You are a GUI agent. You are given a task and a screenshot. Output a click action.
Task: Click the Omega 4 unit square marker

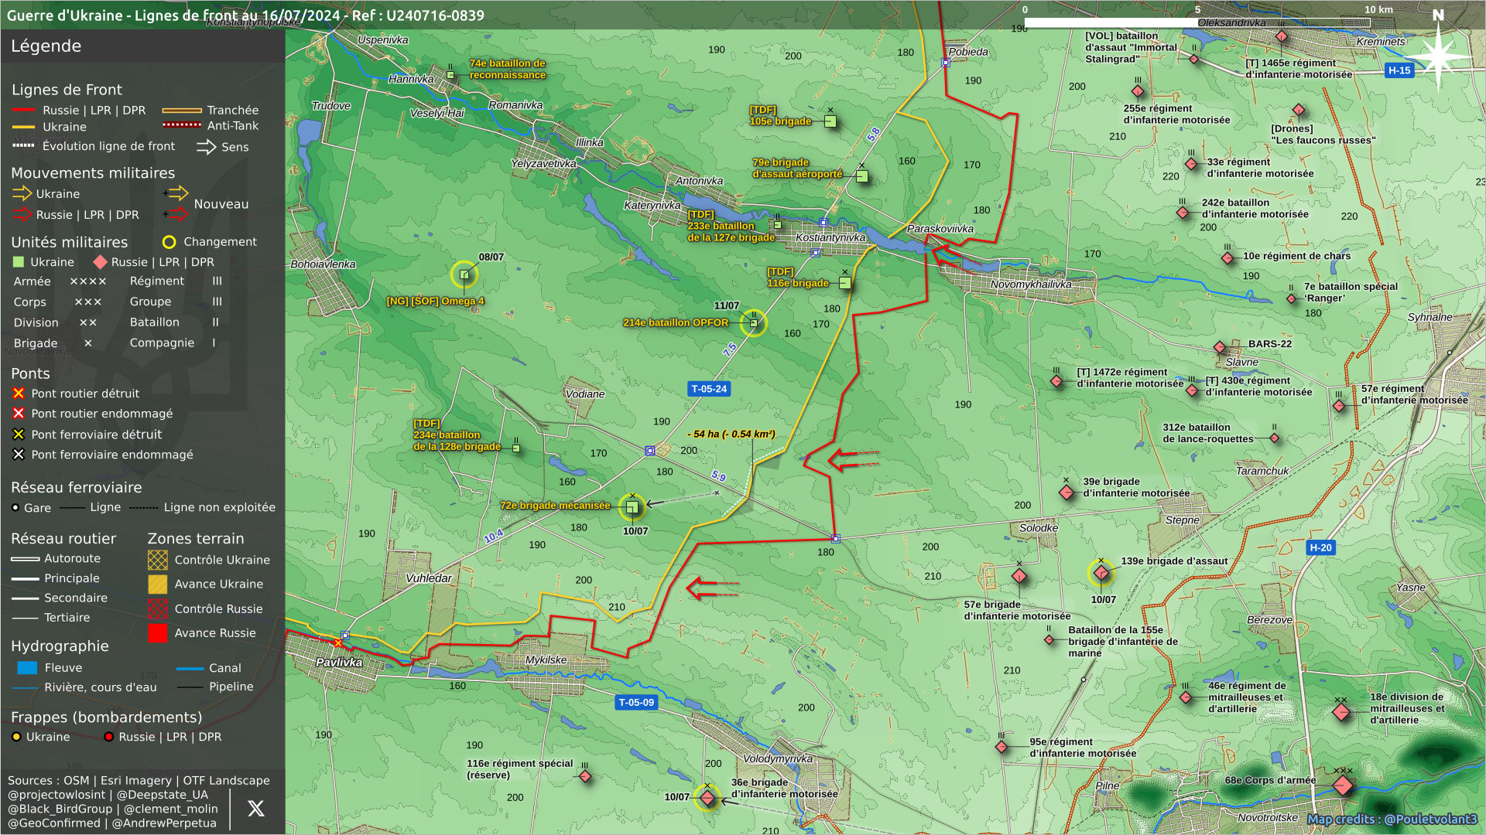[x=464, y=274]
